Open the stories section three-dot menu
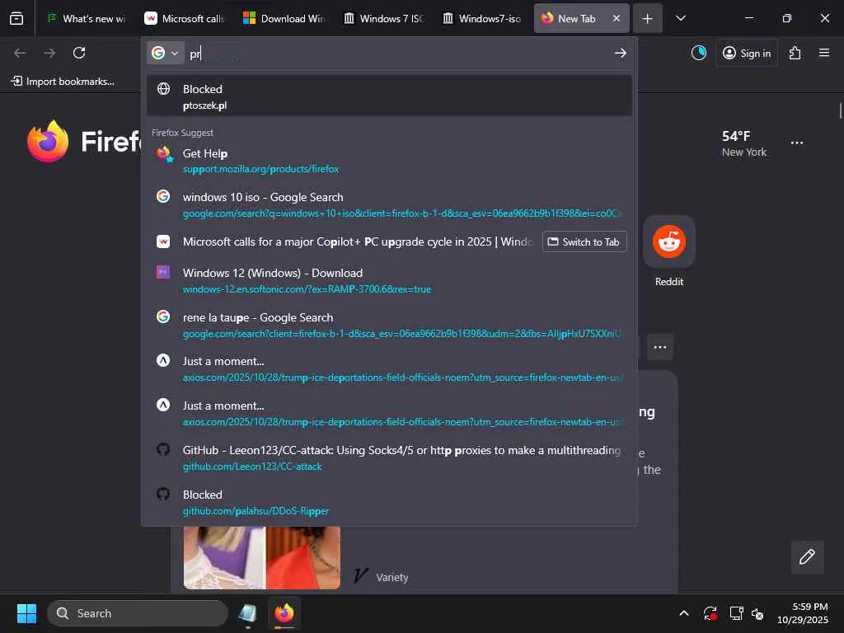Viewport: 844px width, 633px height. [x=660, y=347]
